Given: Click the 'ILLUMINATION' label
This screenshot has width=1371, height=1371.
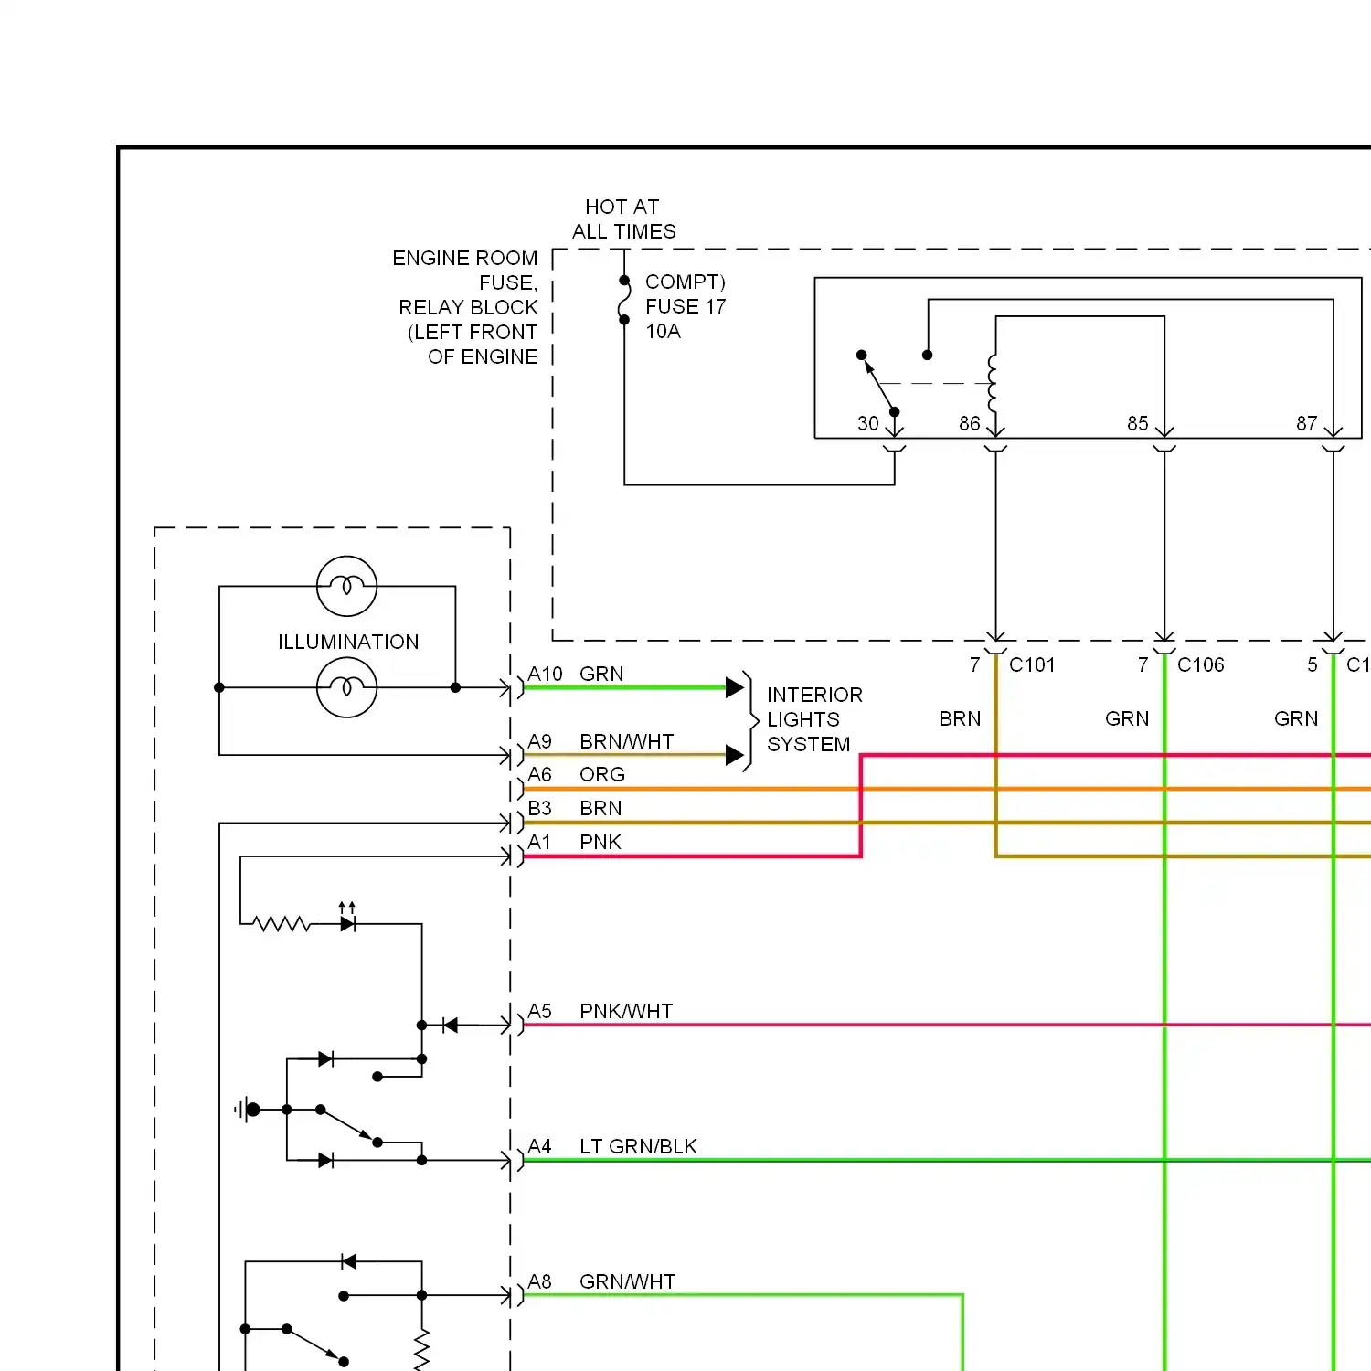Looking at the screenshot, I should tap(348, 642).
